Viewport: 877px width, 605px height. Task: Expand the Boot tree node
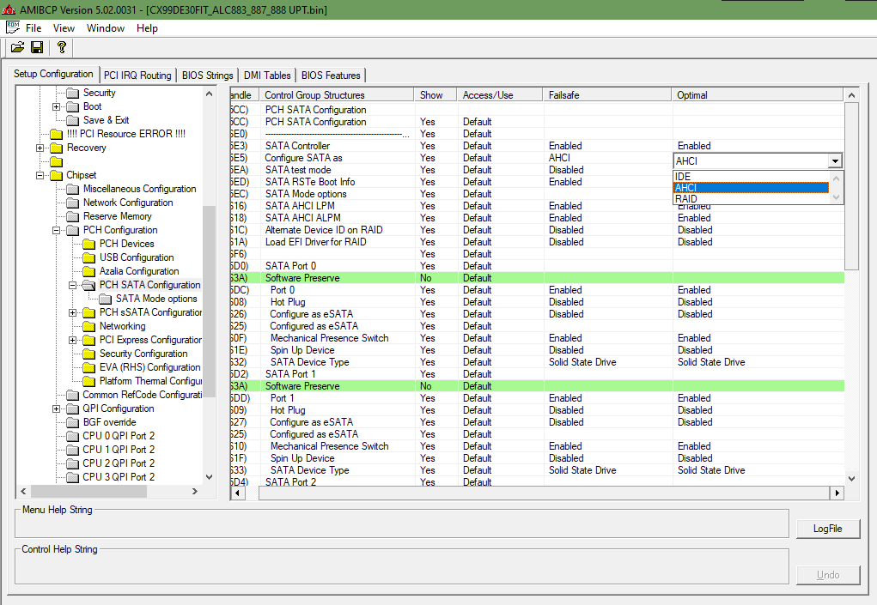click(57, 106)
